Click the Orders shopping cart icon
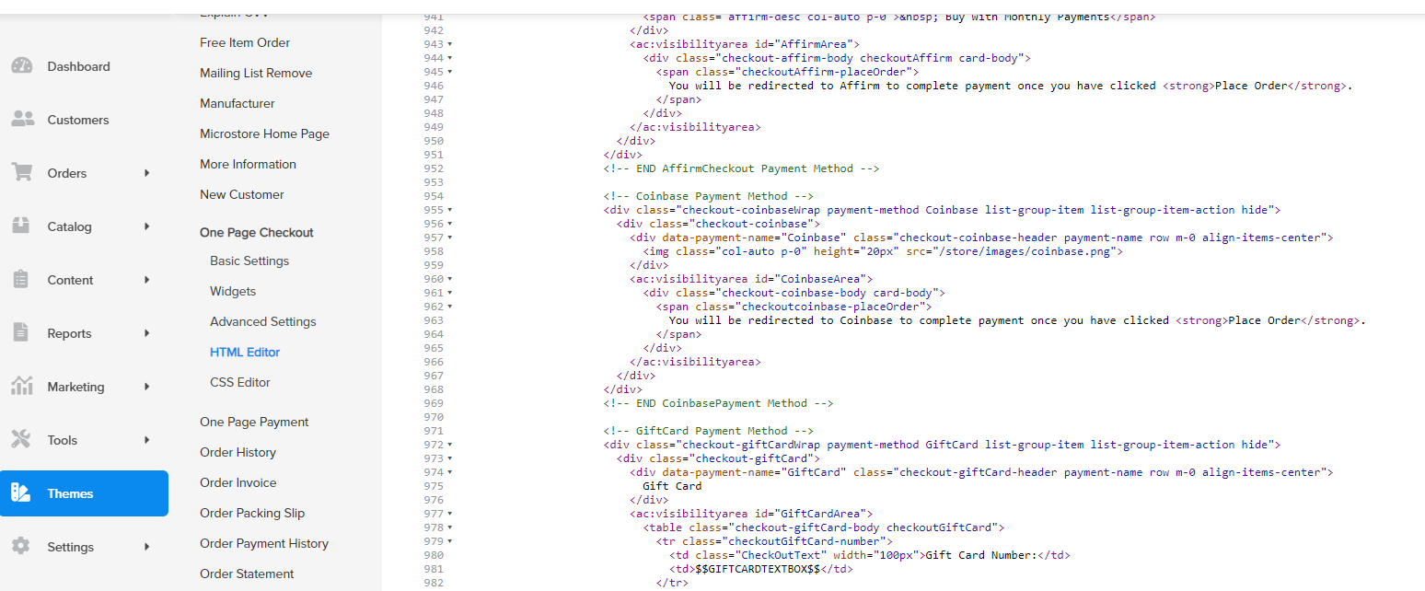This screenshot has width=1425, height=591. (x=21, y=173)
